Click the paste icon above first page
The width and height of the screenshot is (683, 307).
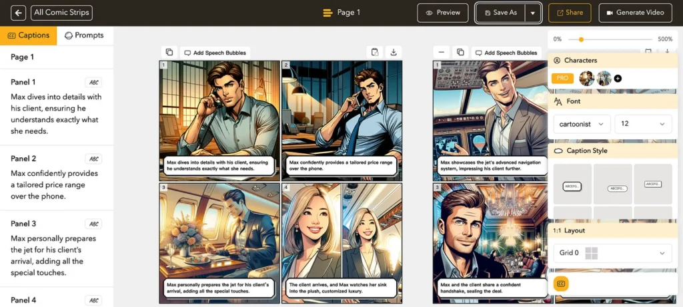pos(376,53)
